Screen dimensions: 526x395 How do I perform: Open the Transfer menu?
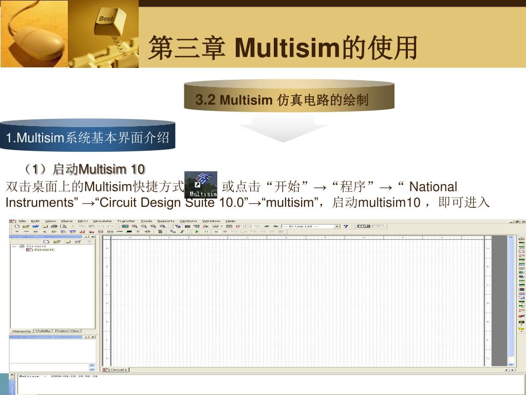(126, 221)
